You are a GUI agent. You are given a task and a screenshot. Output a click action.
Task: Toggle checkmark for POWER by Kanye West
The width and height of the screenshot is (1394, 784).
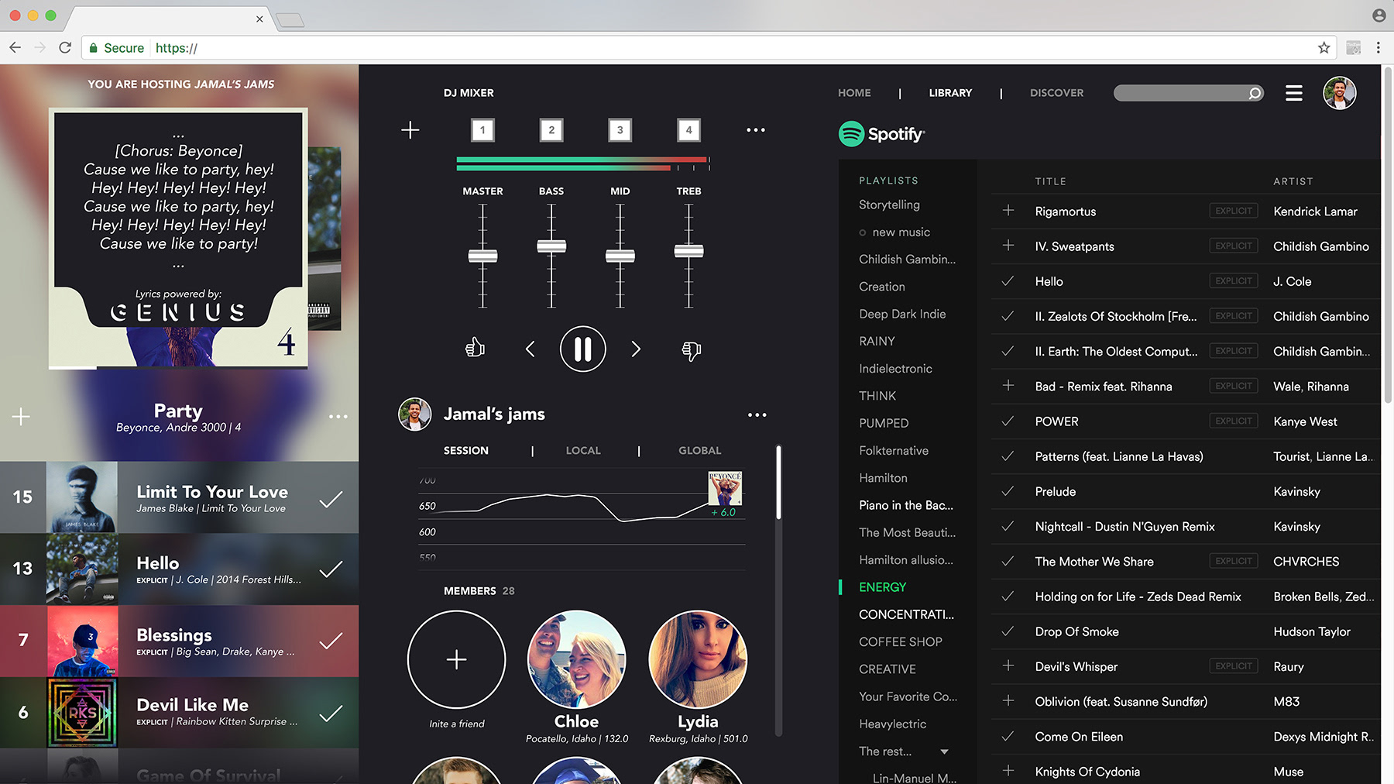click(1008, 421)
